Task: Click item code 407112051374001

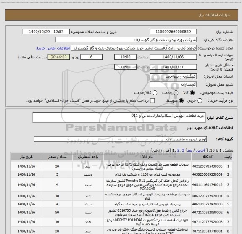Action: 207,231
